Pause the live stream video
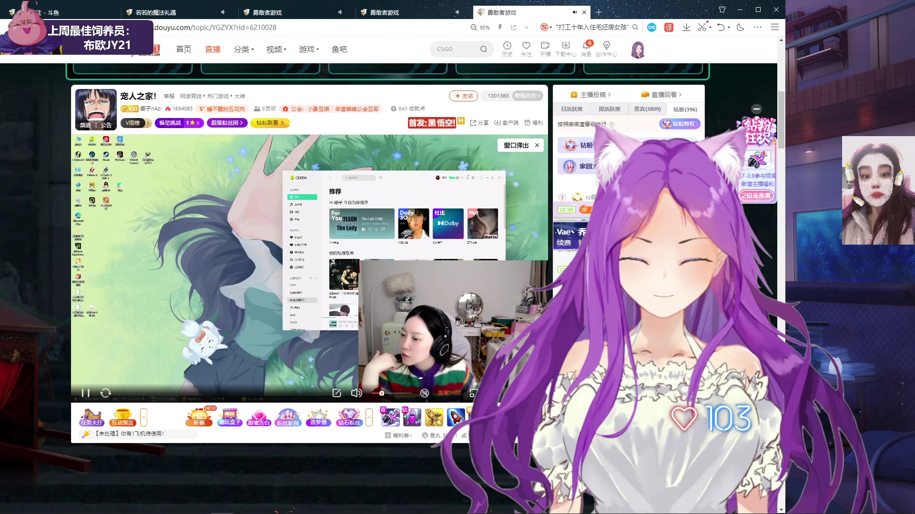Viewport: 915px width, 514px height. pyautogui.click(x=86, y=393)
